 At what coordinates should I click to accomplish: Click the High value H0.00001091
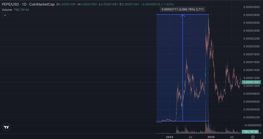tap(88, 4)
